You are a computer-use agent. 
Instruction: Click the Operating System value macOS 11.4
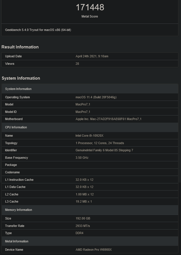(96, 97)
